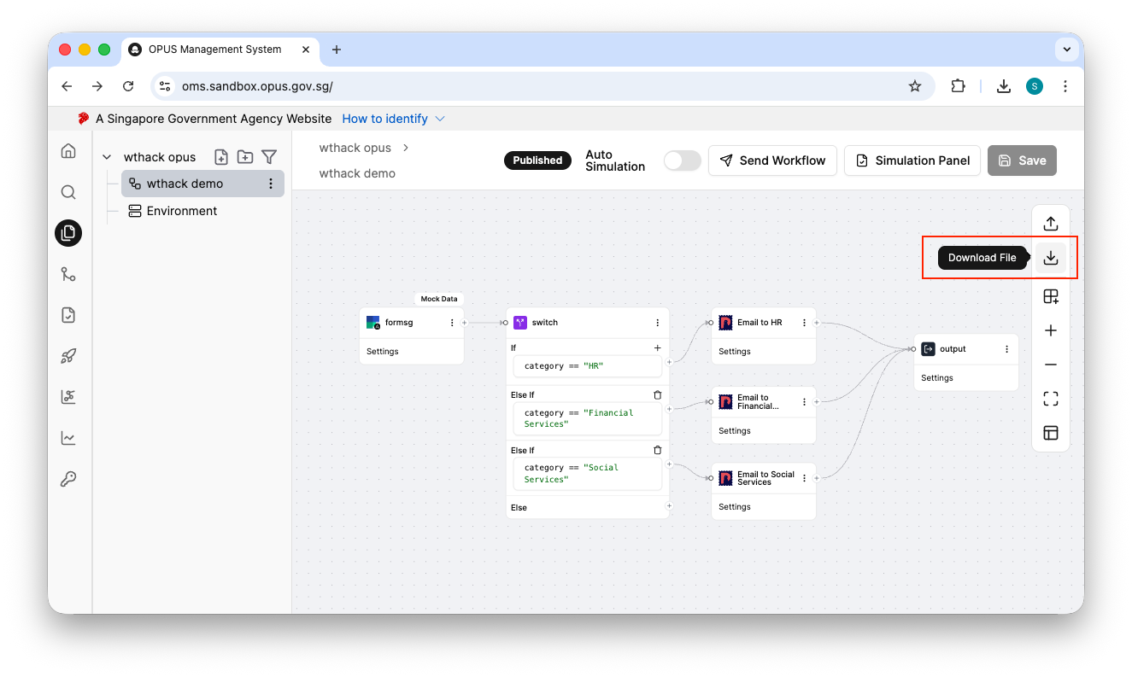
Task: Open the Search icon in left sidebar
Action: point(68,192)
